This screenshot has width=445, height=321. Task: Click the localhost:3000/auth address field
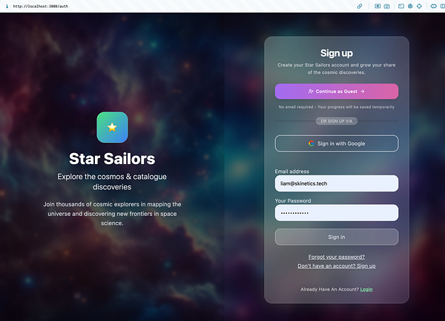(x=41, y=6)
